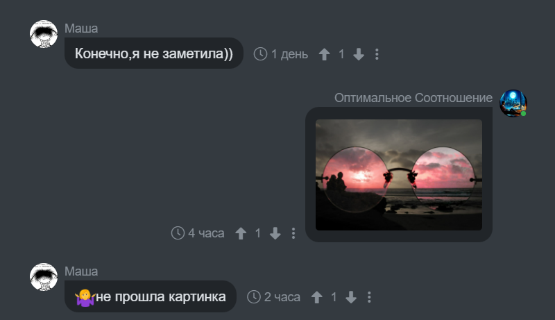
Task: Open more options for the '1 день' message
Action: pos(377,54)
